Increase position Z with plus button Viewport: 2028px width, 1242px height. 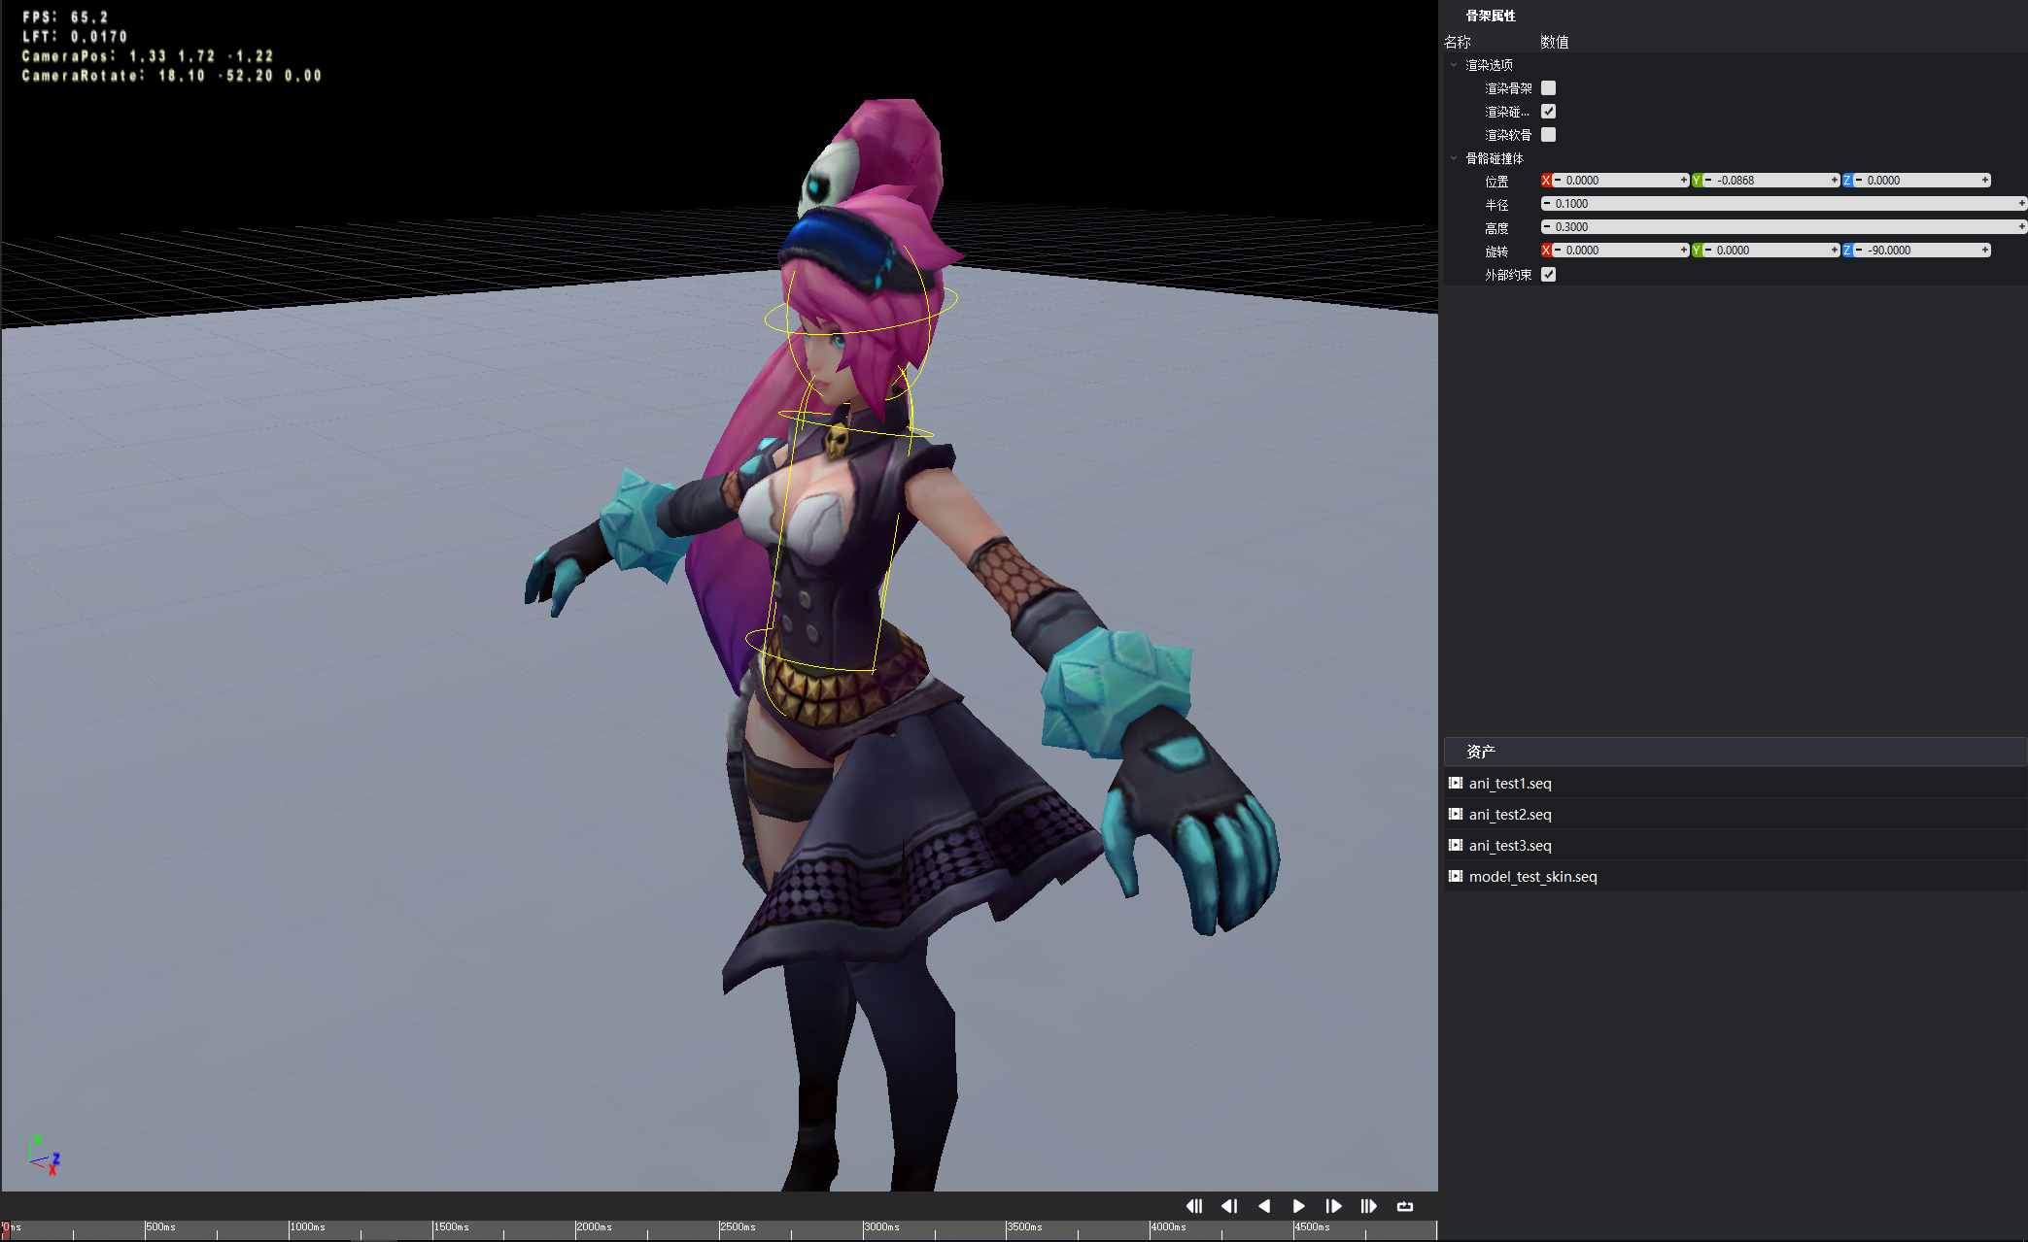pyautogui.click(x=1985, y=181)
